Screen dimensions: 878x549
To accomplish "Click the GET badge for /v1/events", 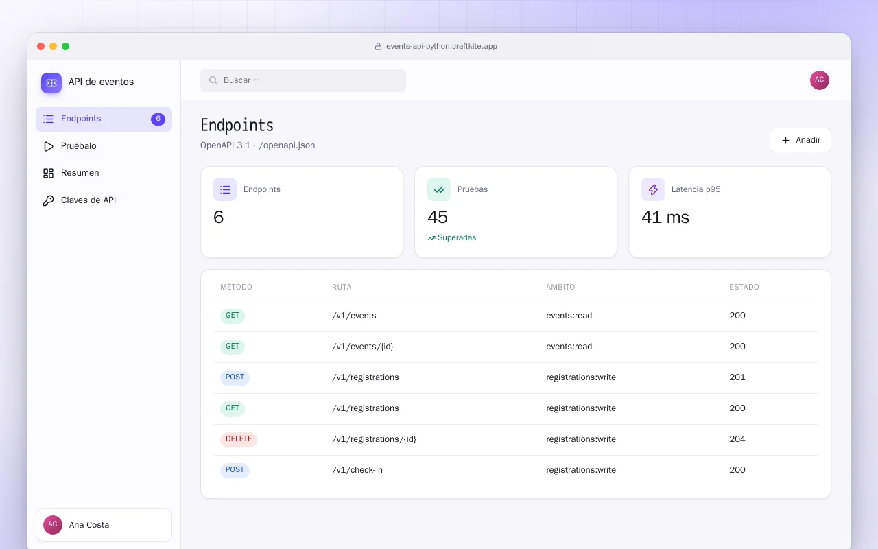I will click(233, 316).
